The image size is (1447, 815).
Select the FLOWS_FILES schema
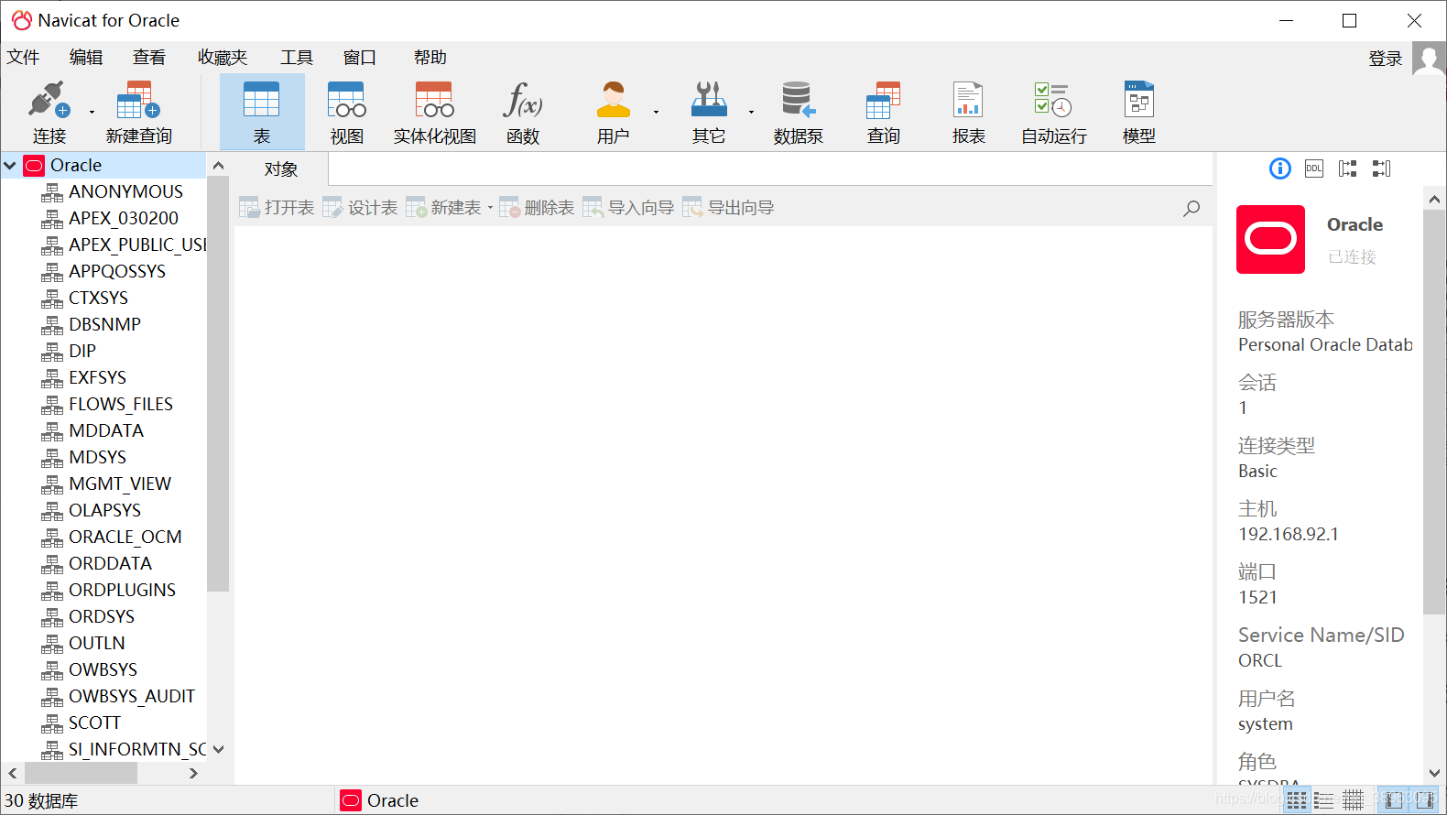pos(121,405)
